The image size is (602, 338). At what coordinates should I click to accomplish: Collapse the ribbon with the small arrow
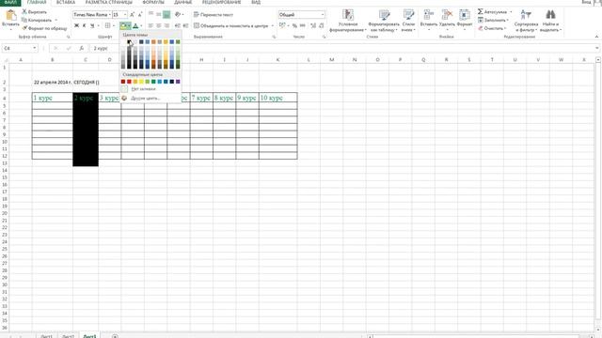pyautogui.click(x=596, y=37)
